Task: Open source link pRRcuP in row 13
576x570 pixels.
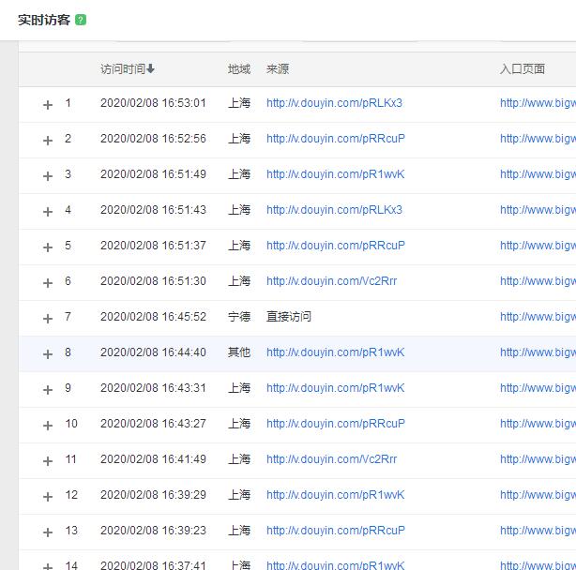Action: (336, 531)
